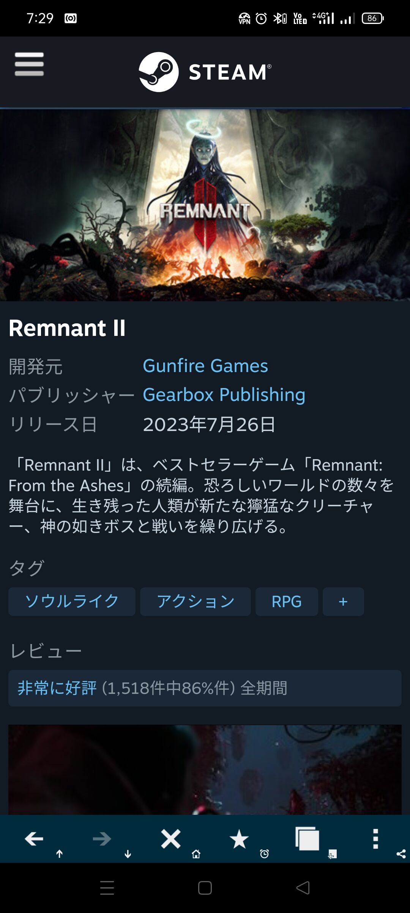
Task: Open browser three-dot overflow menu
Action: [375, 838]
